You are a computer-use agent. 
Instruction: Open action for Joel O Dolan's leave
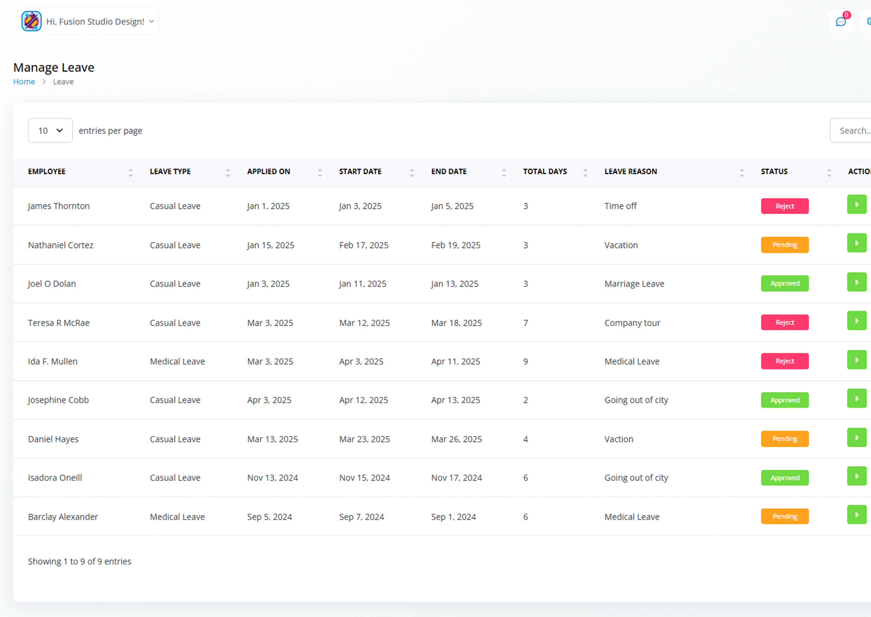(857, 282)
